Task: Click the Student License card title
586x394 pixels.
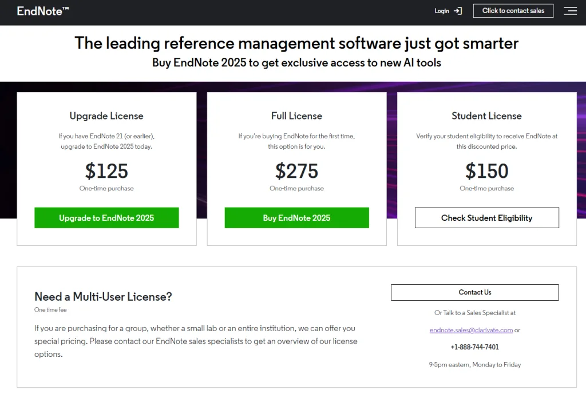Action: pos(486,116)
